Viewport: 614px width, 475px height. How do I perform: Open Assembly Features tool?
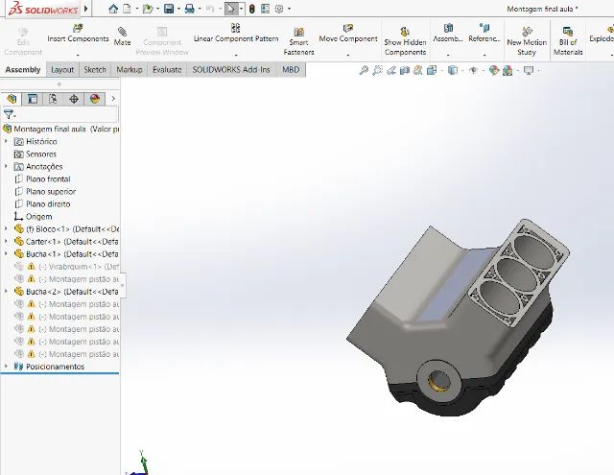(448, 34)
